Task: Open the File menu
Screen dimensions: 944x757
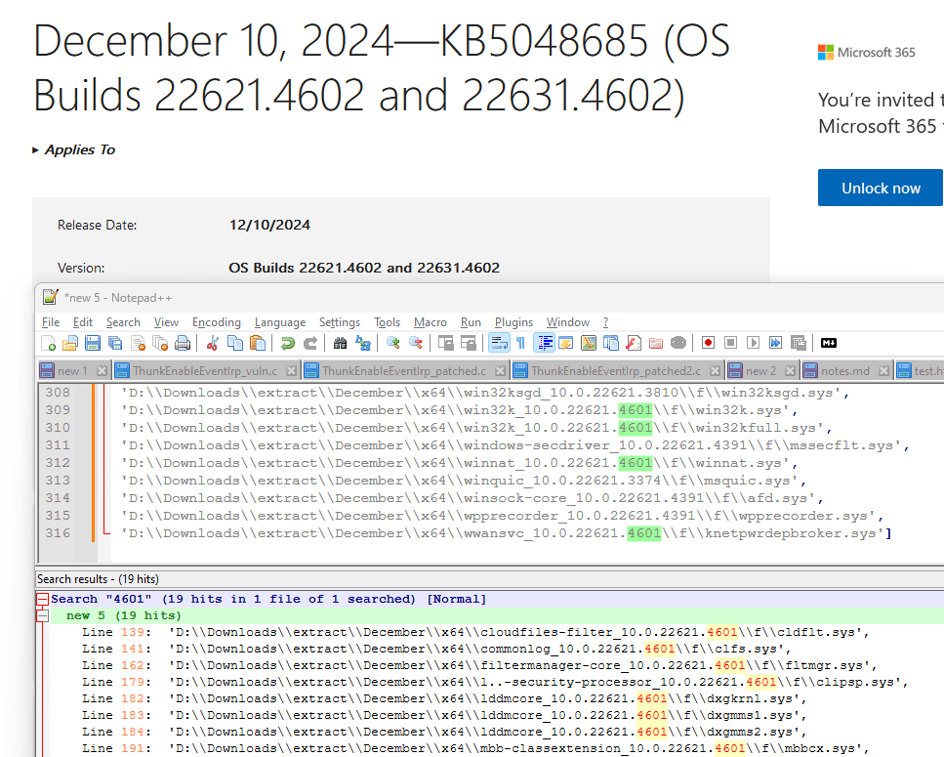Action: 51,322
